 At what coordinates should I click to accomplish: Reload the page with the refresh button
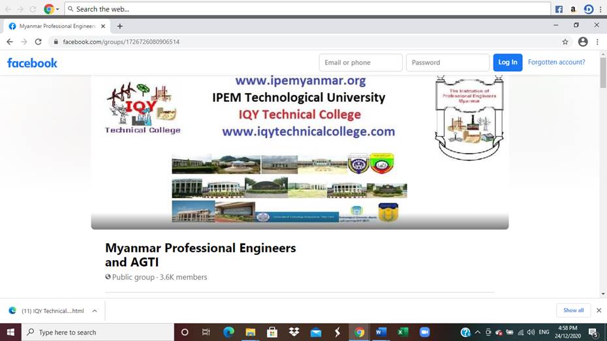[x=38, y=42]
